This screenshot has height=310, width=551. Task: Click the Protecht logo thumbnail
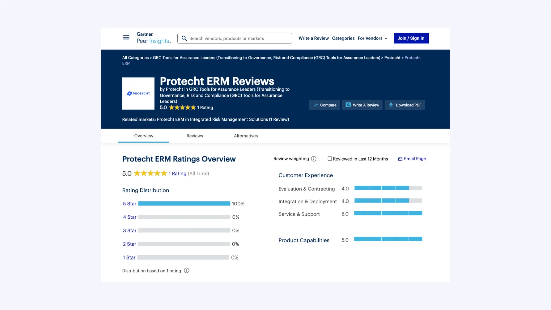click(x=138, y=94)
